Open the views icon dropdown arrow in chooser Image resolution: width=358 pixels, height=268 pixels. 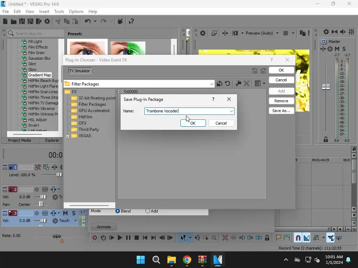[x=264, y=84]
